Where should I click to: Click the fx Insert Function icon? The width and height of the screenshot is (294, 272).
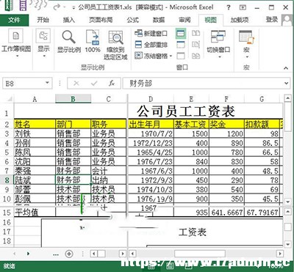pos(112,84)
